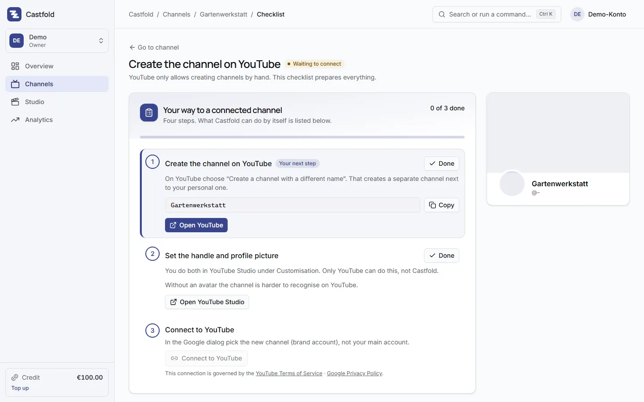
Task: Click the DE account avatar in header
Action: 577,14
